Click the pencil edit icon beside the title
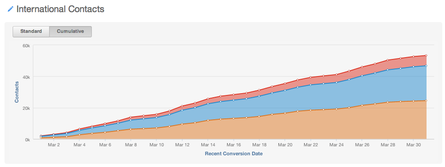445x167 pixels. tap(10, 9)
